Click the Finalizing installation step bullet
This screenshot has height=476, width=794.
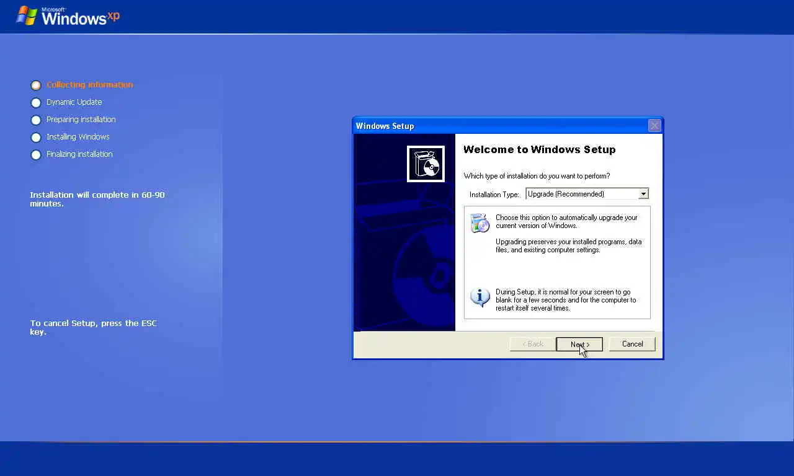[36, 154]
